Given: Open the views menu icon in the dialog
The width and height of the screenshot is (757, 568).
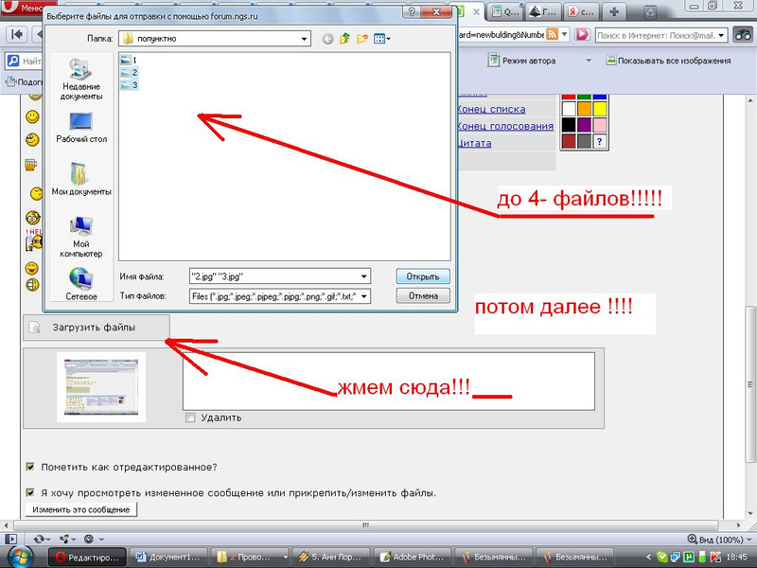Looking at the screenshot, I should click(380, 39).
